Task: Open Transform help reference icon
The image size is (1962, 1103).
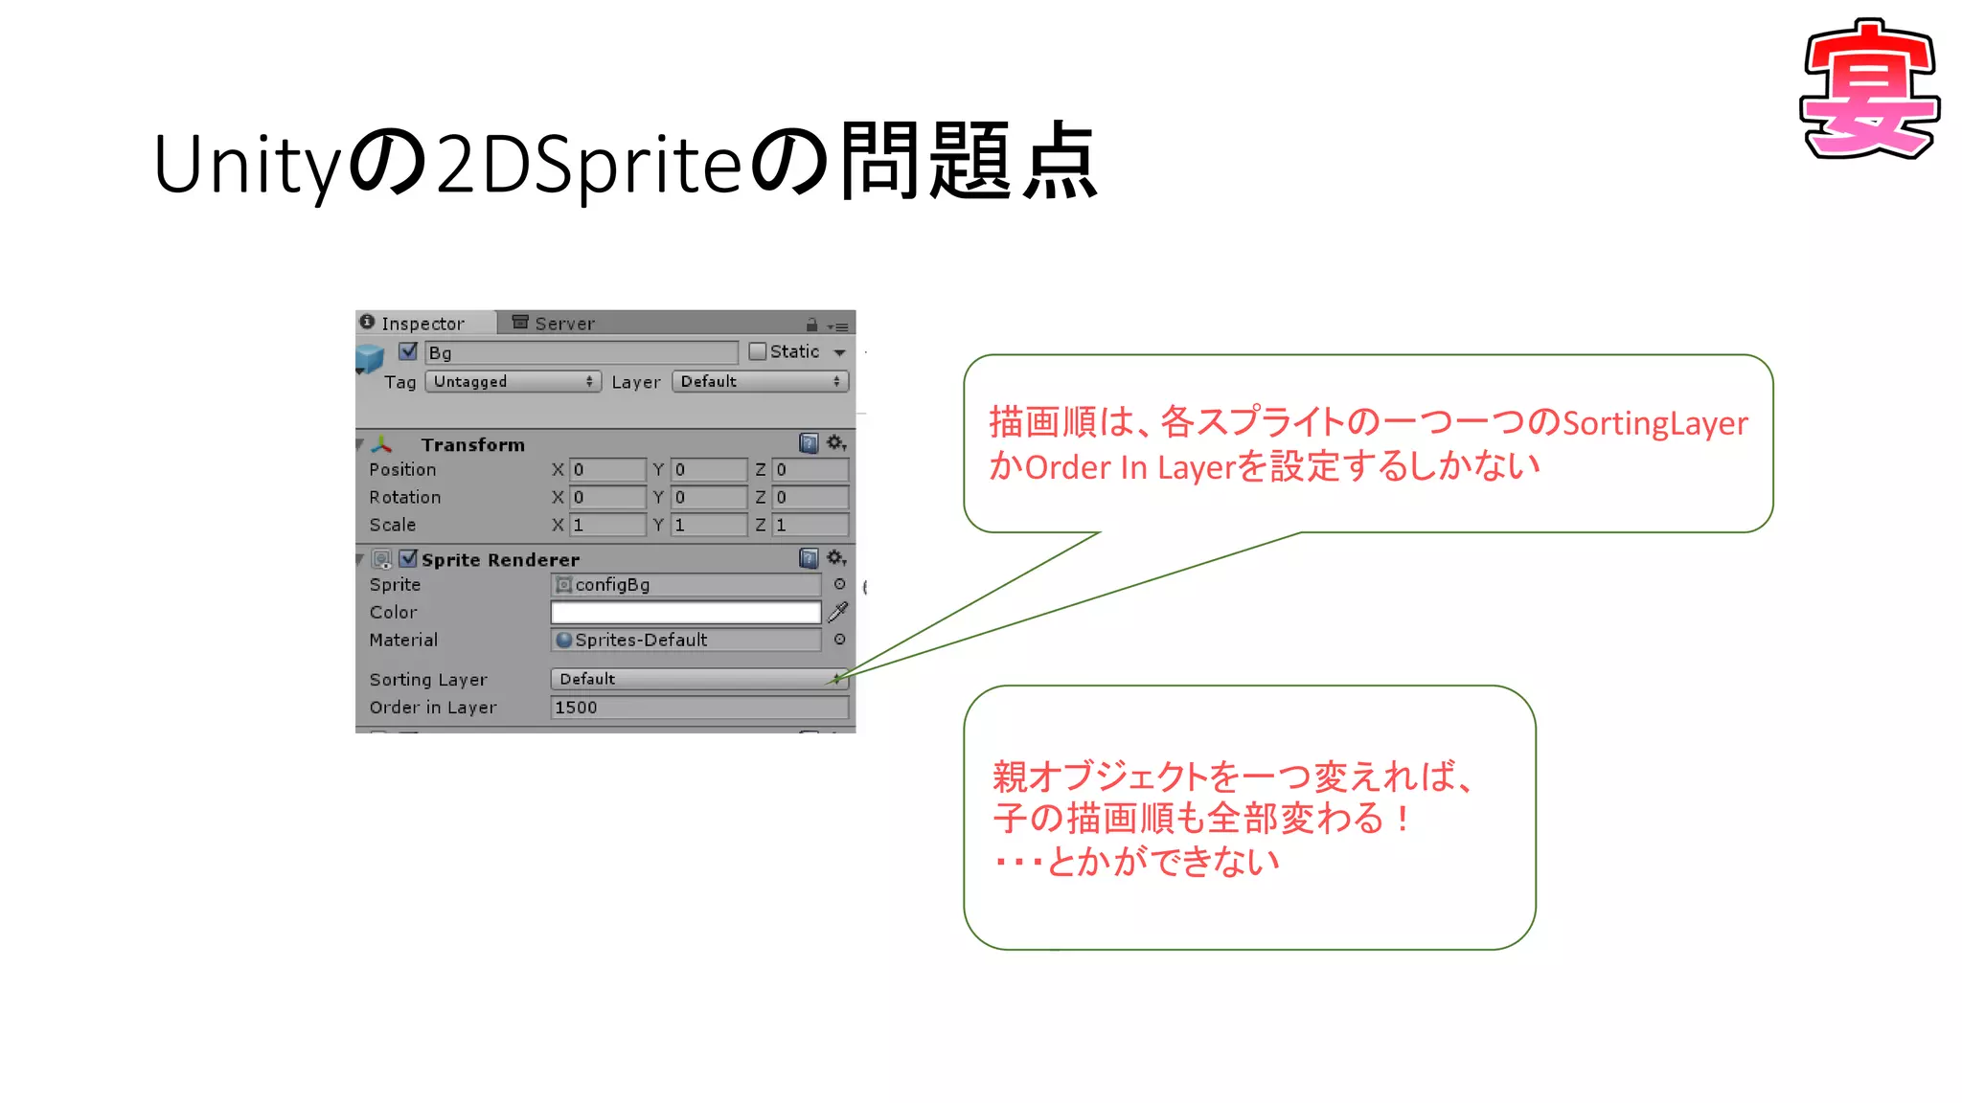Action: pos(809,443)
